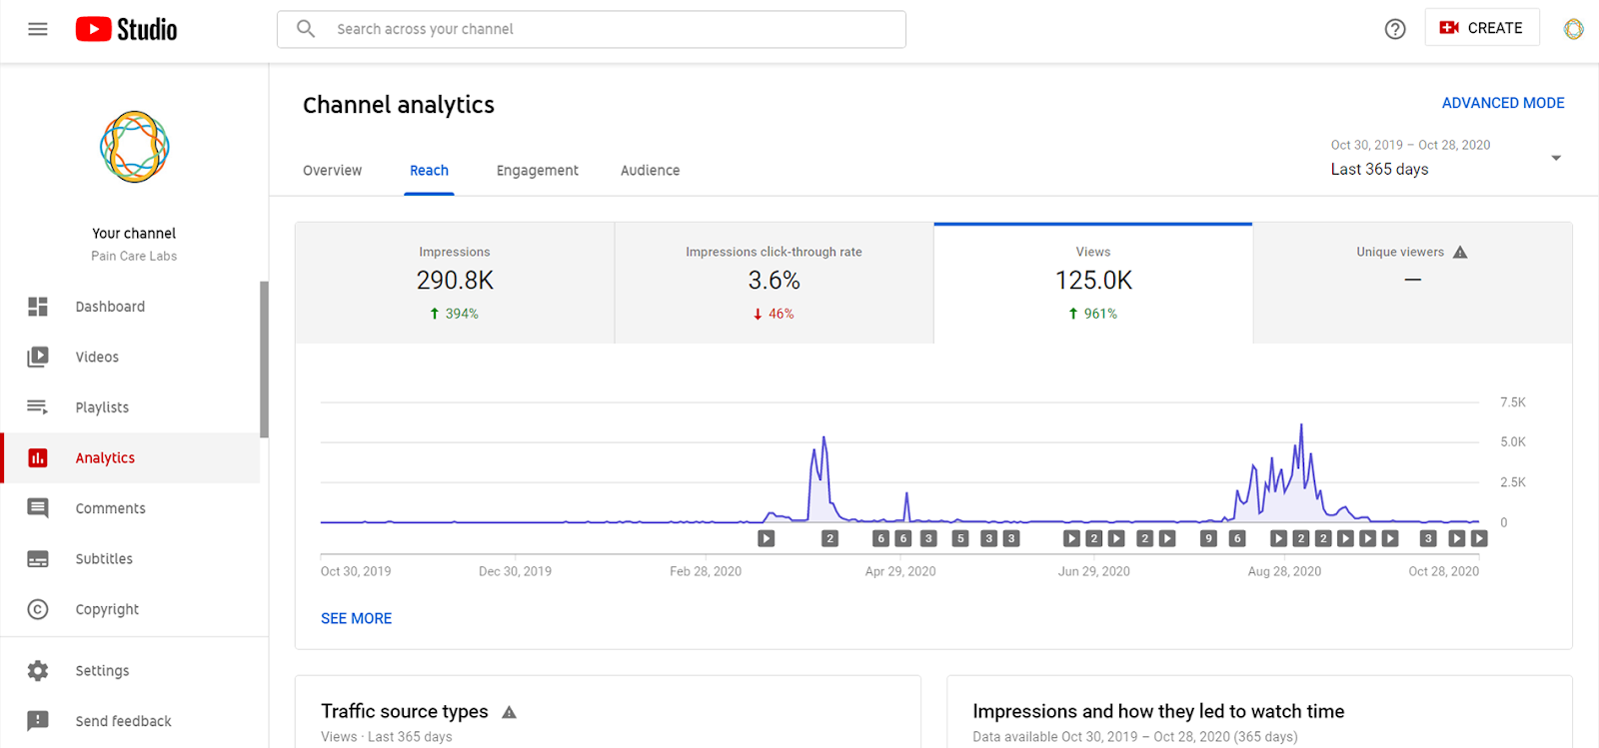
Task: Switch to the Engagement tab
Action: 538,171
